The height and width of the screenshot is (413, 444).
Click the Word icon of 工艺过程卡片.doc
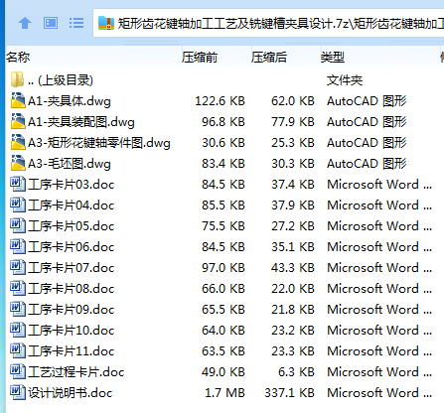18,371
